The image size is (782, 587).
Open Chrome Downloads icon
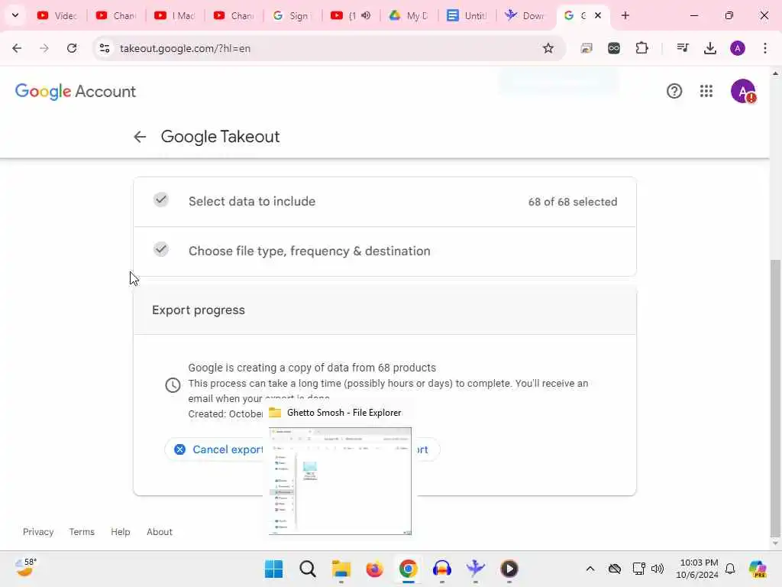[x=709, y=48]
